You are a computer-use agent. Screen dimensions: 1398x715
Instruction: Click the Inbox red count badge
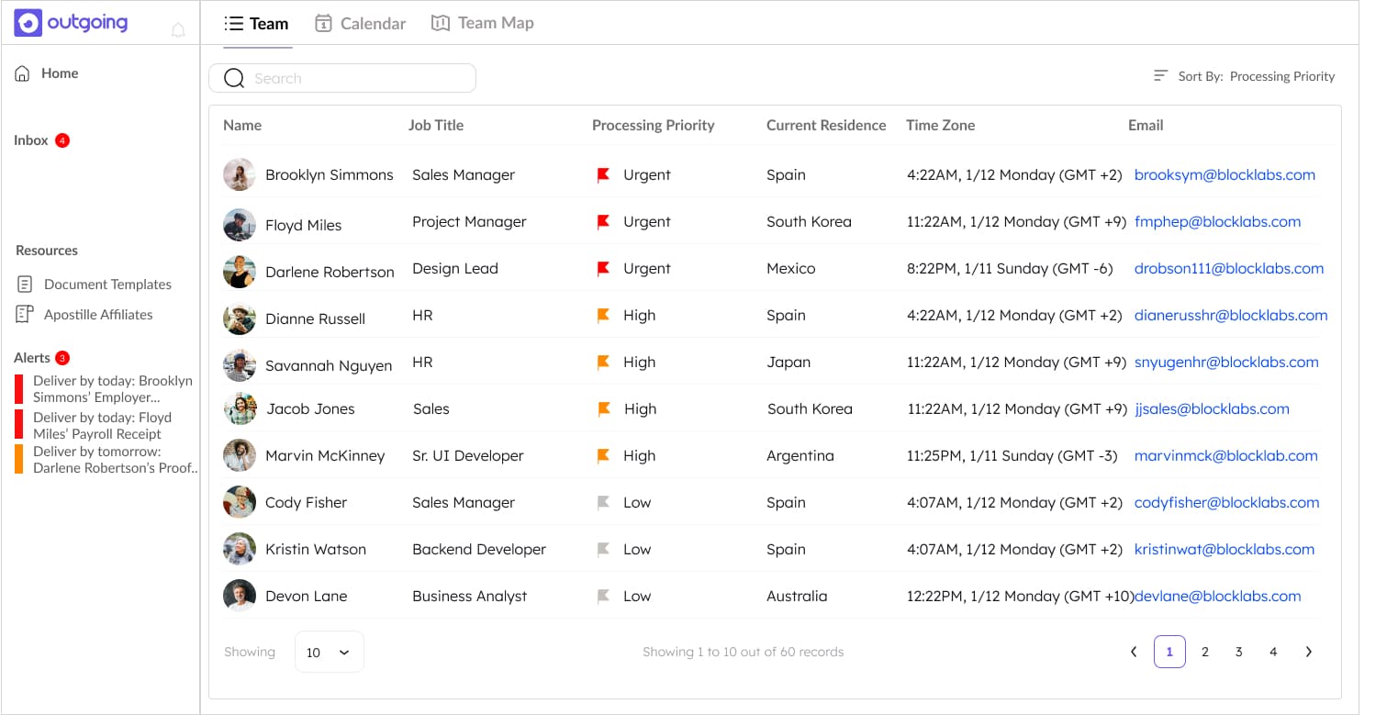[62, 140]
